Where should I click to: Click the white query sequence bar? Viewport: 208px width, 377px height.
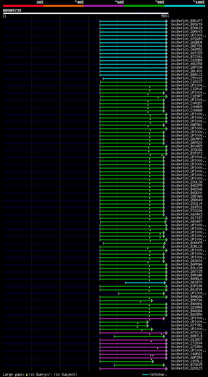[86, 13]
